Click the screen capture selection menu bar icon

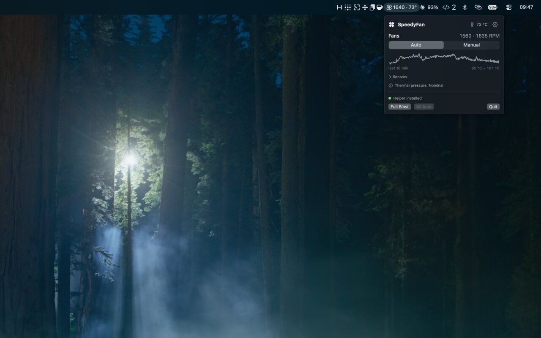356,7
